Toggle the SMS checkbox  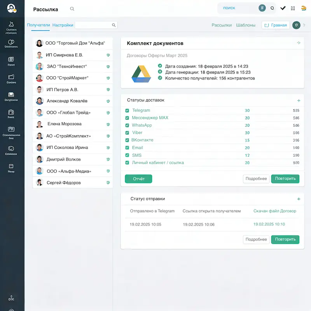tap(127, 155)
